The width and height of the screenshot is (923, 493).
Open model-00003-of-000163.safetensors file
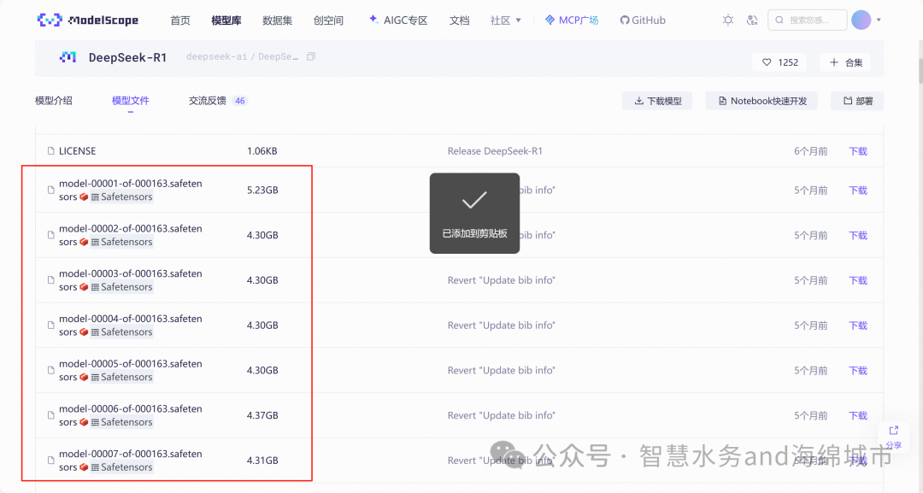[130, 280]
